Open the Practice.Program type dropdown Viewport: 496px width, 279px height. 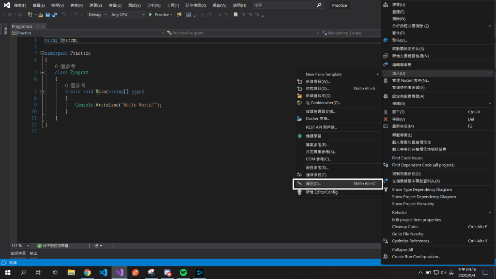pyautogui.click(x=243, y=33)
